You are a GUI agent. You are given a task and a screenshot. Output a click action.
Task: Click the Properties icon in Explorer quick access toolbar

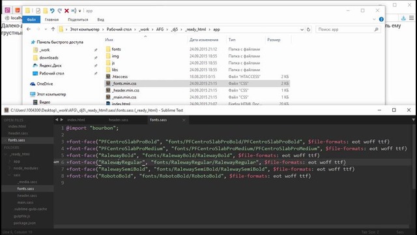coord(38,10)
